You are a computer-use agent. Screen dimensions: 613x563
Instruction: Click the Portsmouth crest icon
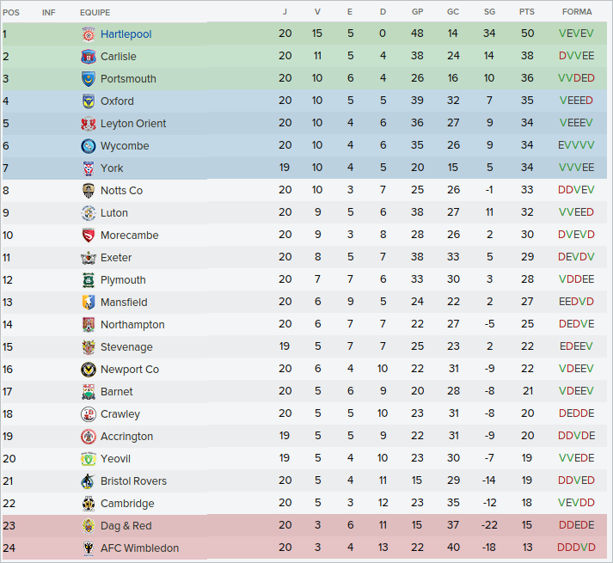click(88, 79)
